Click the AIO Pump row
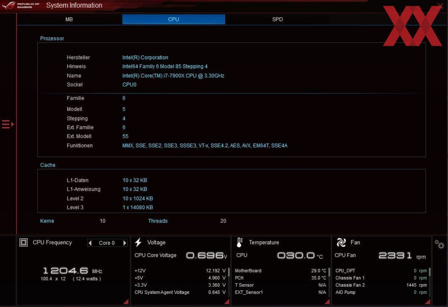This screenshot has width=448, height=307. (381, 292)
